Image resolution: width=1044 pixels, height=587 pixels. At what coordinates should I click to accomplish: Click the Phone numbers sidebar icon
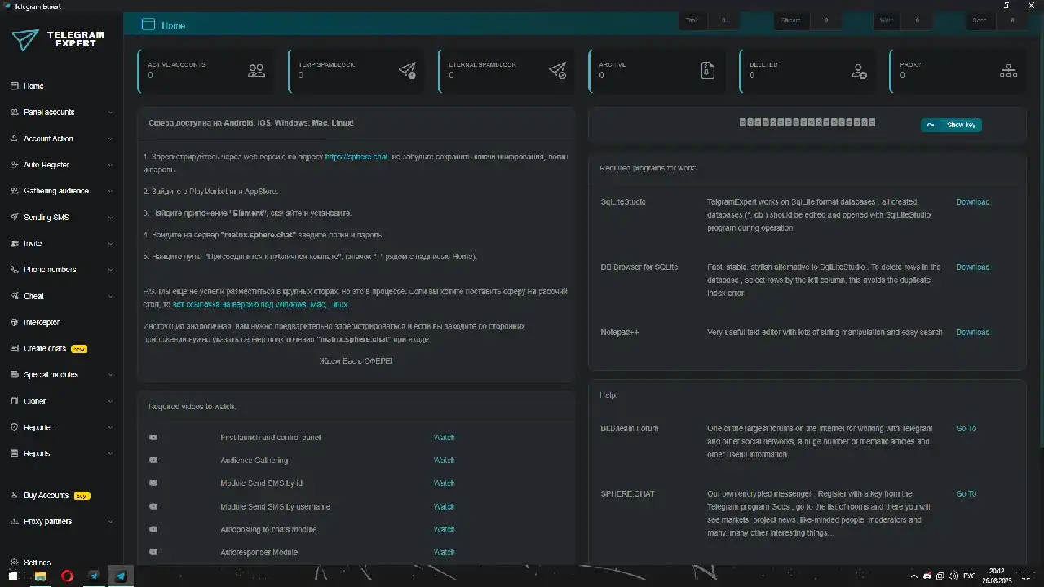point(14,269)
